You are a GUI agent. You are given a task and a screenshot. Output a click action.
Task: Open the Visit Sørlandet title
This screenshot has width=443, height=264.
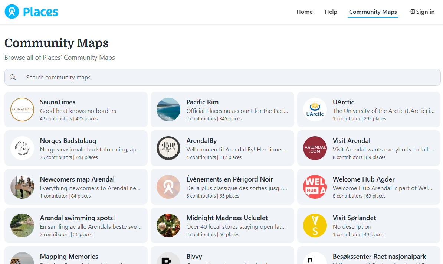[x=354, y=218]
